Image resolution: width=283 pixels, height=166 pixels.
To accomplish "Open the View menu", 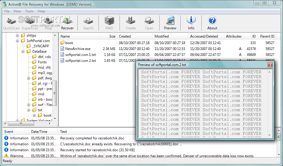I will 17,11.
